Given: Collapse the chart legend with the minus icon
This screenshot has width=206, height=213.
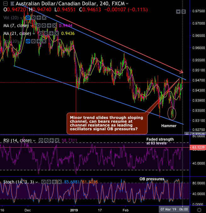Looking at the screenshot, I should pyautogui.click(x=5, y=3).
